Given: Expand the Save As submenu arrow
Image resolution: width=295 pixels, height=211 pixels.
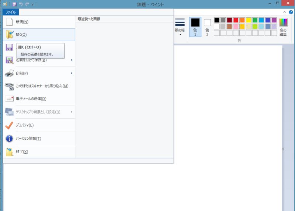Looking at the screenshot, I should click(72, 60).
